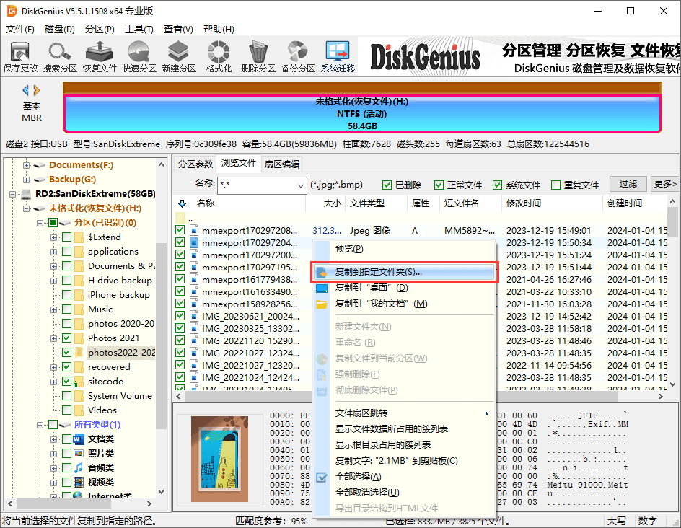Click the Documents(F:) drive icon
This screenshot has width=681, height=528.
pos(40,165)
